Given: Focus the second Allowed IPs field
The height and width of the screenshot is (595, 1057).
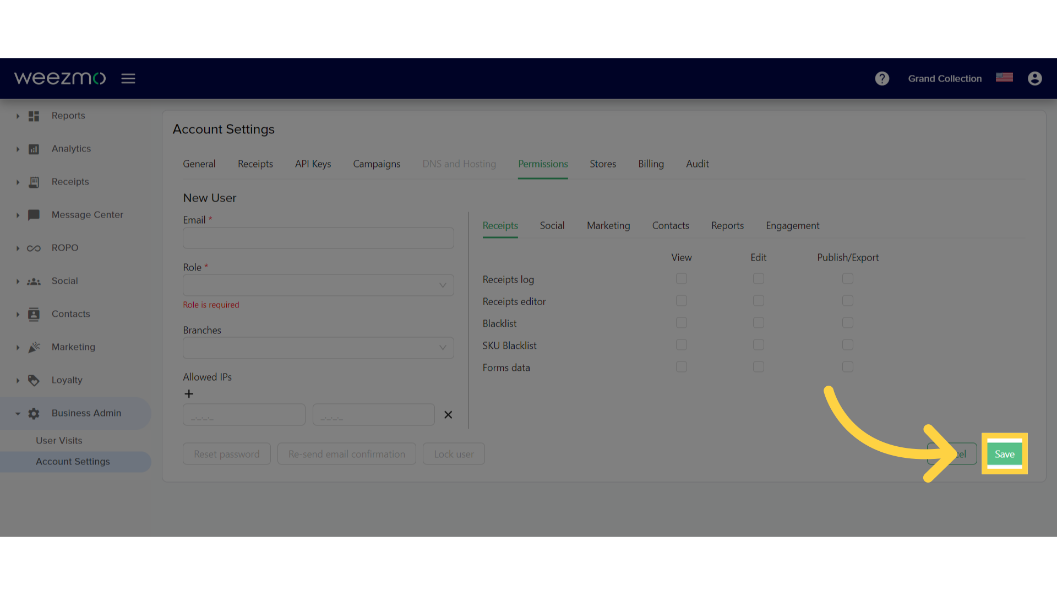Looking at the screenshot, I should coord(374,415).
